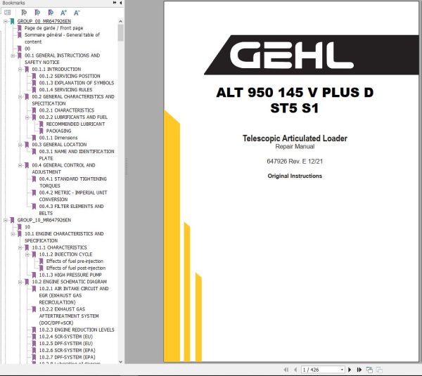Click bookmark icon for 10.1.3 HIGH PRESSURE PUMP
The height and width of the screenshot is (376, 422).
click(x=34, y=275)
